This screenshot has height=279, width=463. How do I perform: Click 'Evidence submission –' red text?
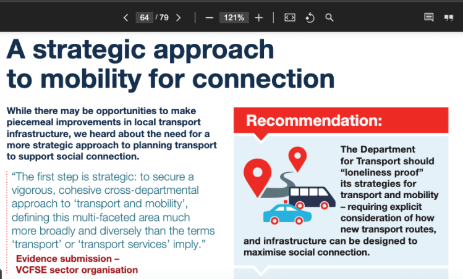tap(67, 259)
